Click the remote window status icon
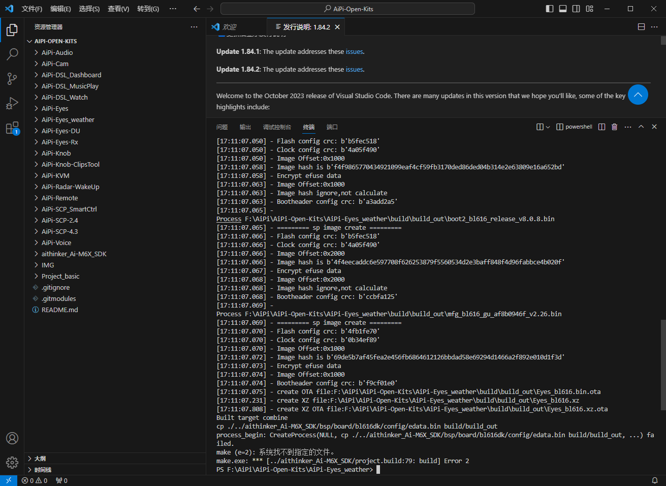Viewport: 666px width, 486px height. 9,480
